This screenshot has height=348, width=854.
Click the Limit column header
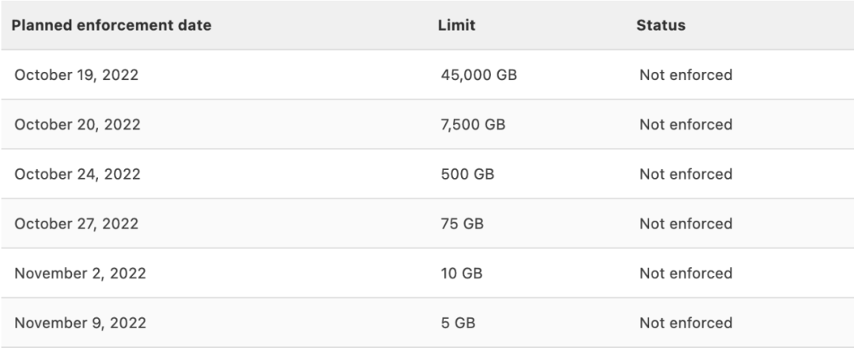pyautogui.click(x=456, y=25)
